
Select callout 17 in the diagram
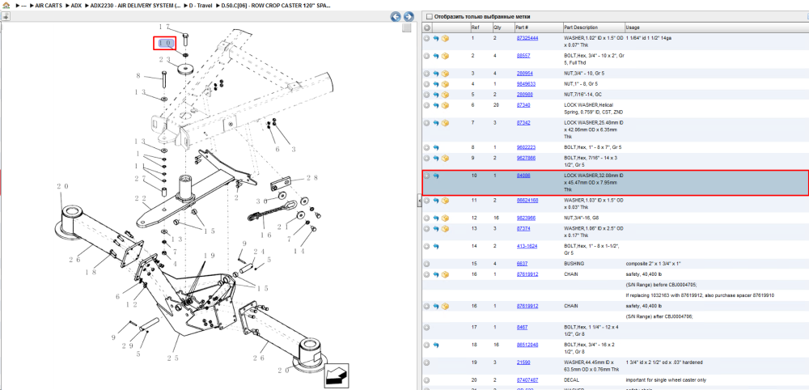(164, 27)
